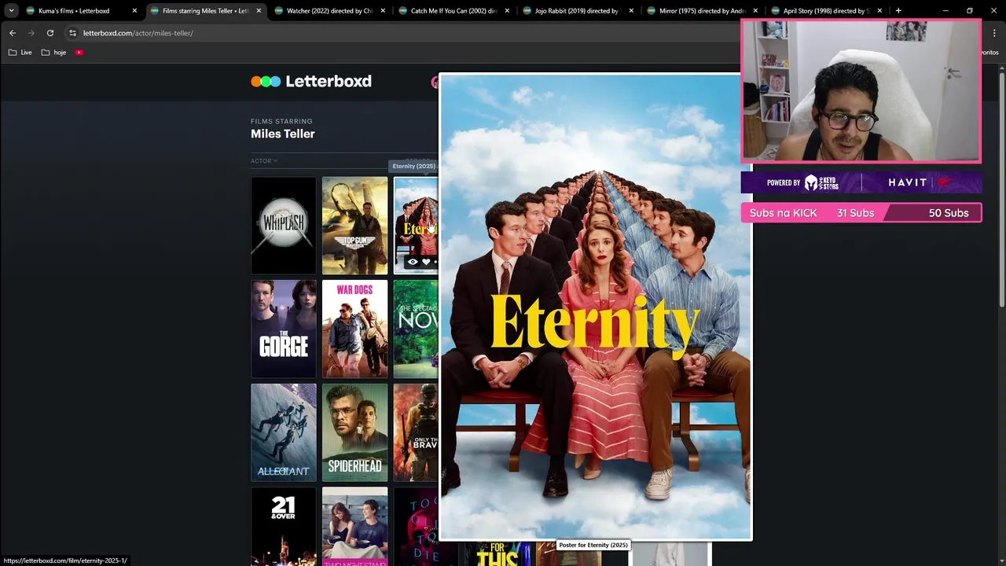
Task: Close the Mirror (1975) tab
Action: point(755,11)
